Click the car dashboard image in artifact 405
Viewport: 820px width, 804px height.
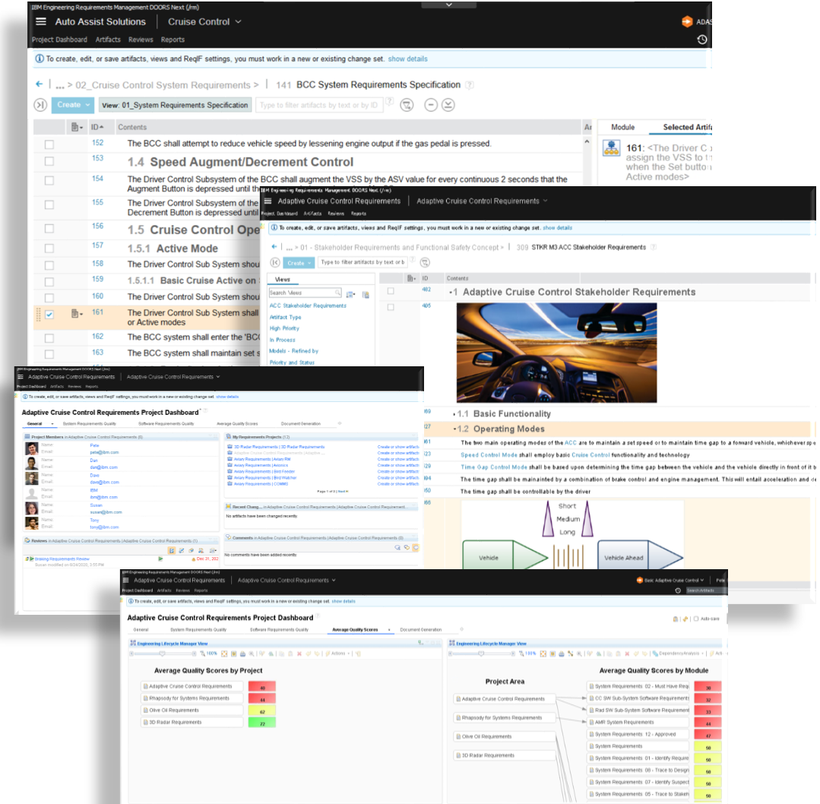(556, 353)
